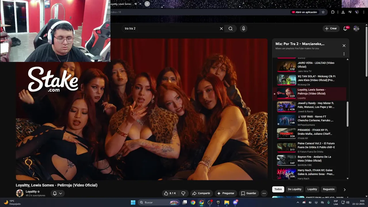Open browser downloads

(x=343, y=12)
